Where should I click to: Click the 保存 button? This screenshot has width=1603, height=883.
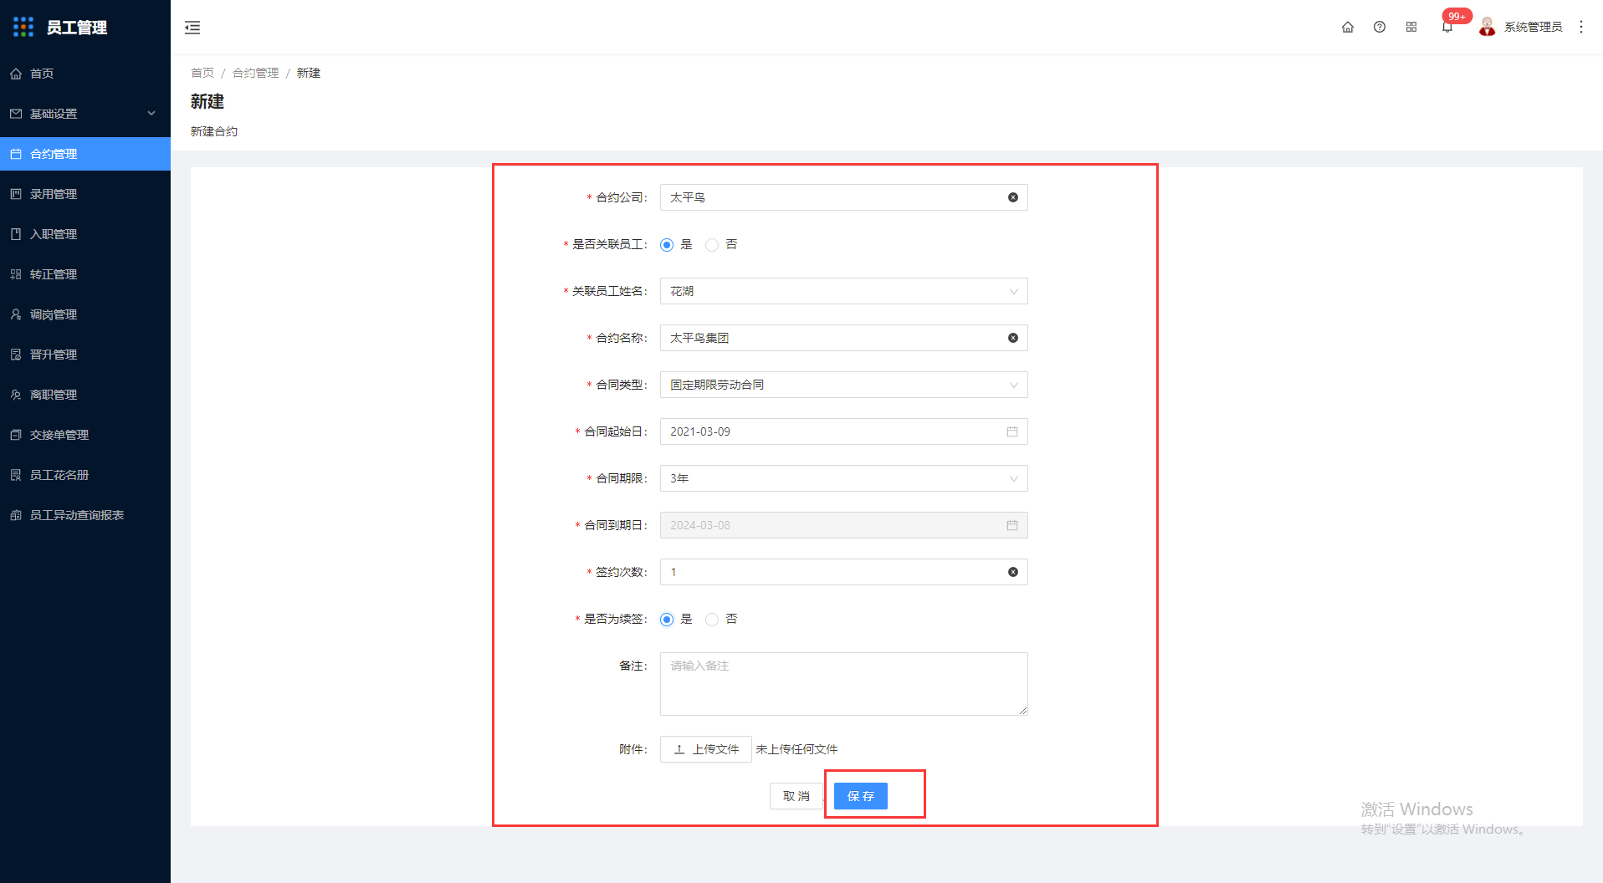coord(860,796)
